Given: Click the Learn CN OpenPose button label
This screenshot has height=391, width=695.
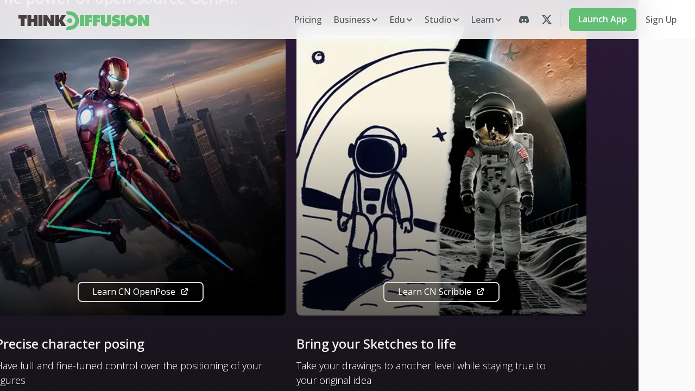Looking at the screenshot, I should pos(134,292).
